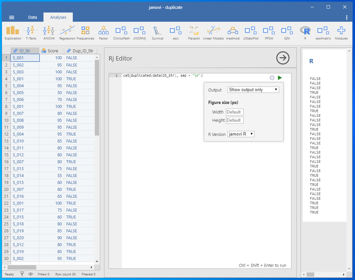
Task: Open the seolmatrix module menu
Action: pyautogui.click(x=323, y=33)
